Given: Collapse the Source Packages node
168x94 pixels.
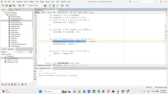Looking at the screenshot, I should [x=3, y=13].
